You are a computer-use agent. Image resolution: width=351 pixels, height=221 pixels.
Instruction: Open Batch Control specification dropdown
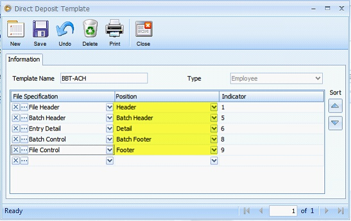pos(110,139)
